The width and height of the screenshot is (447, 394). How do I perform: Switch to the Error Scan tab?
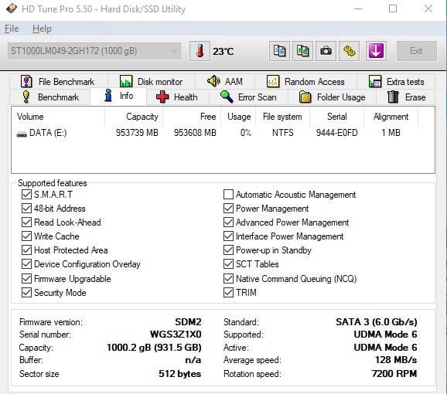(x=249, y=97)
